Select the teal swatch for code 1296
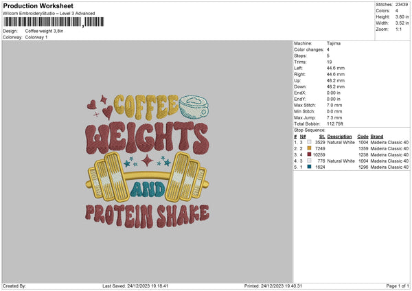The width and height of the screenshot is (412, 291). pos(308,167)
